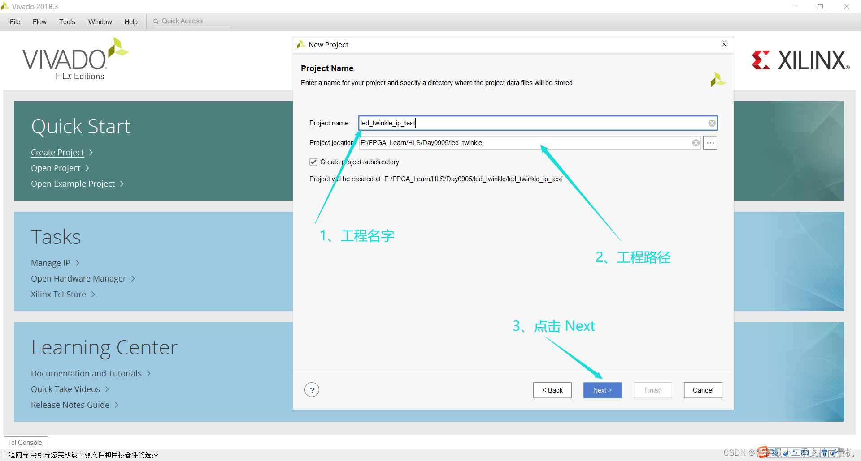
Task: Open the Flow menu
Action: pos(39,22)
